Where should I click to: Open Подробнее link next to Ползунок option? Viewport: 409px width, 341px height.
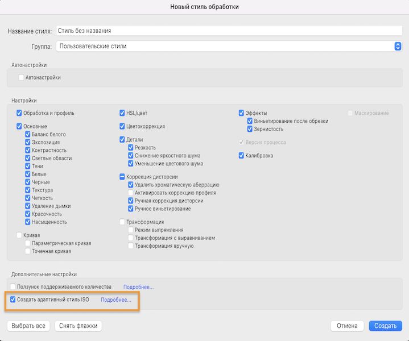tap(138, 287)
